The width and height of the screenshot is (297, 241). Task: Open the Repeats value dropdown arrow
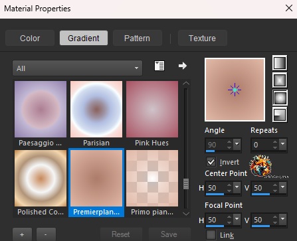283,144
